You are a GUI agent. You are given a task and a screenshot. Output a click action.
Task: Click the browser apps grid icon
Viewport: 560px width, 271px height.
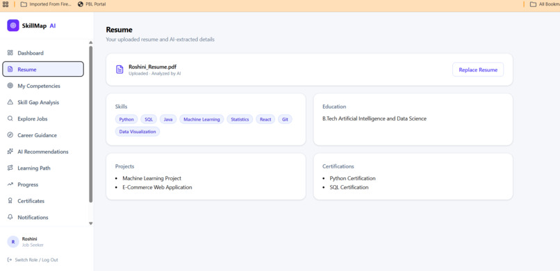6,4
